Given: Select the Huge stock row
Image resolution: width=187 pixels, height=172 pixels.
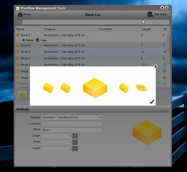Looking at the screenshot, I should (x=23, y=71).
